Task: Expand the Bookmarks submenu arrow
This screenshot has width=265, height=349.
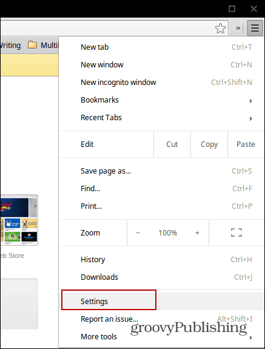Action: [251, 101]
